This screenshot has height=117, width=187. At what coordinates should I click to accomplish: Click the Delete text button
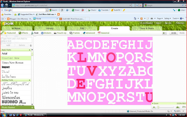(22, 45)
